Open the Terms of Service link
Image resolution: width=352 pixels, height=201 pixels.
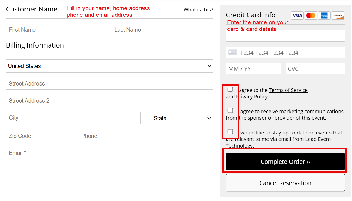coord(288,90)
